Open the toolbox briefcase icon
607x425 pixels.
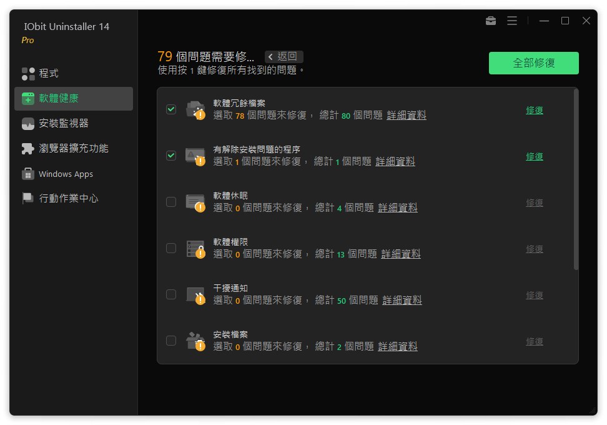click(x=490, y=21)
